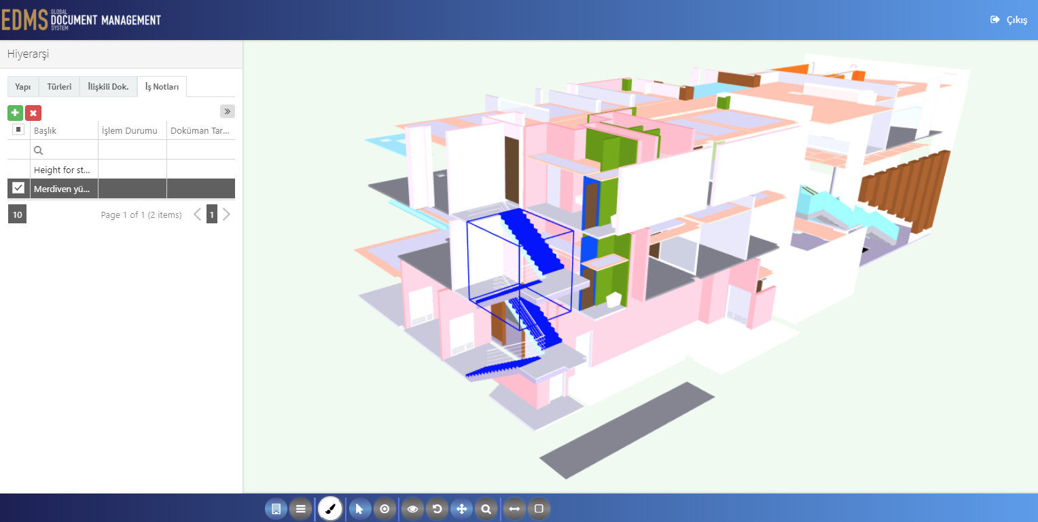1038x522 pixels.
Task: Go to next page arrow in pager
Action: click(x=227, y=215)
